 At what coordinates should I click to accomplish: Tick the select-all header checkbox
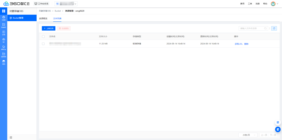click(x=43, y=37)
